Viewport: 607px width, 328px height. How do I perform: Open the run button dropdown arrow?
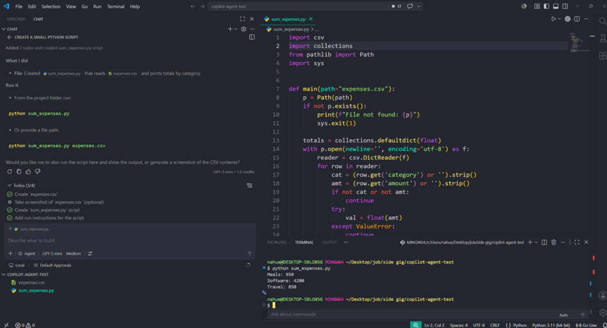[x=560, y=19]
